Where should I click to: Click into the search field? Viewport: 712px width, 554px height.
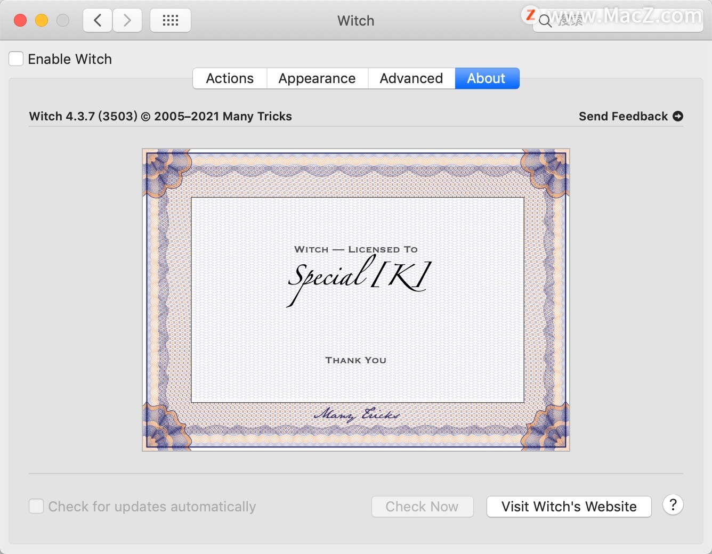(x=618, y=21)
